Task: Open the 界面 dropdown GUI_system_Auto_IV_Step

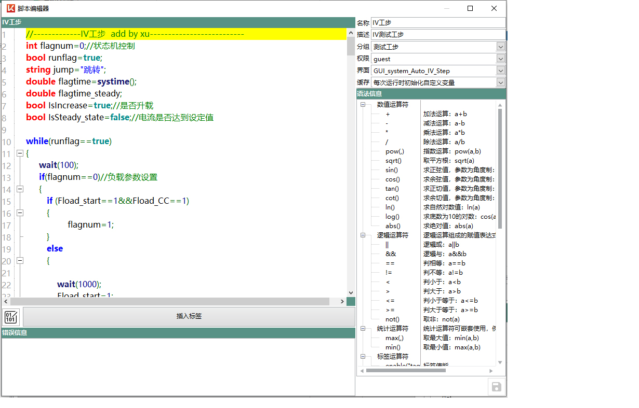Action: click(x=500, y=71)
